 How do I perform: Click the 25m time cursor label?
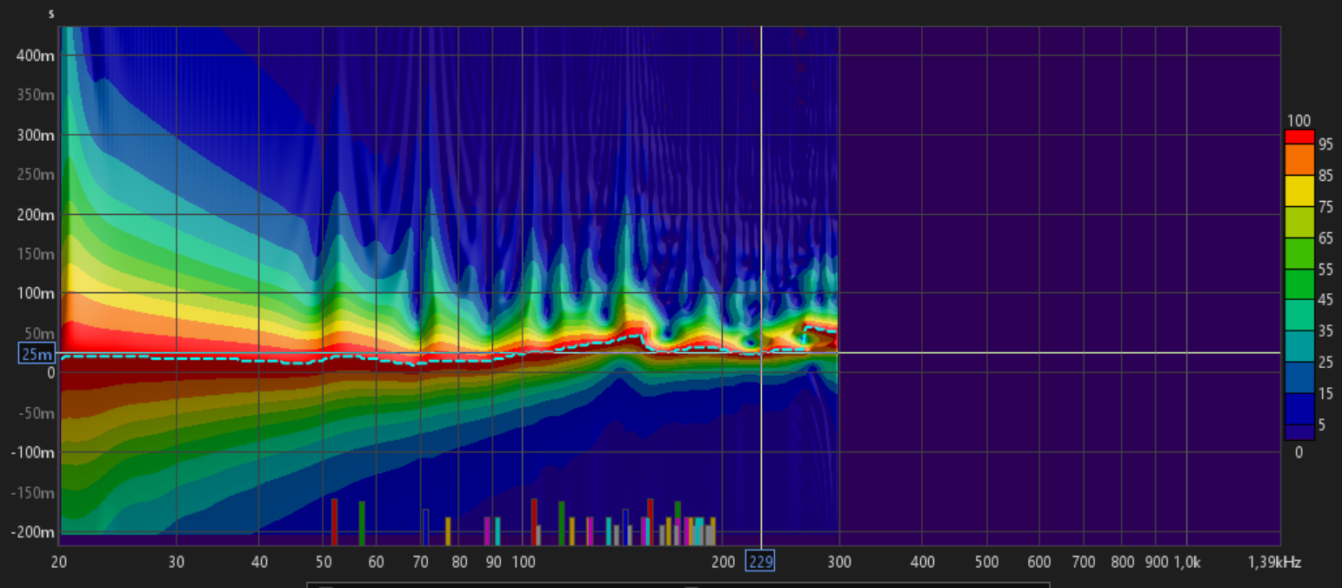[x=37, y=353]
